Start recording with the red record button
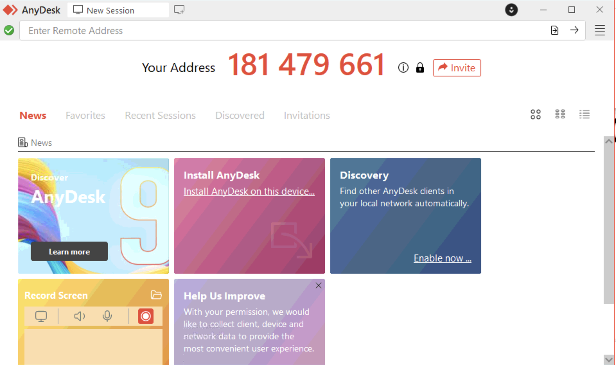 (x=145, y=316)
